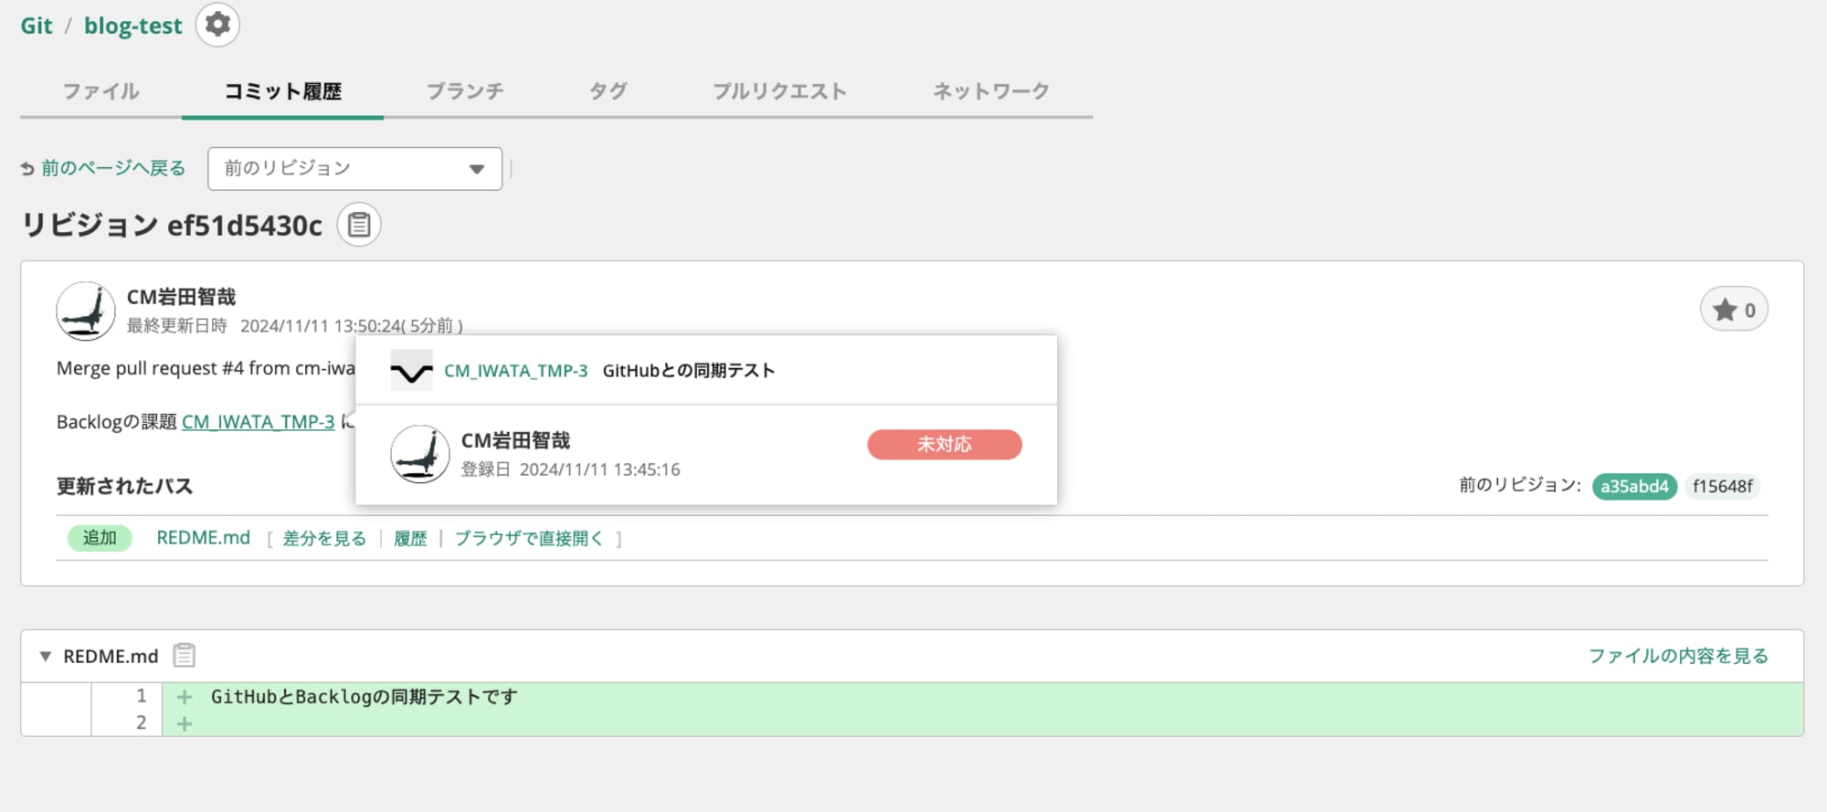This screenshot has width=1827, height=812.
Task: Open previous revision a35abd4
Action: 1634,487
